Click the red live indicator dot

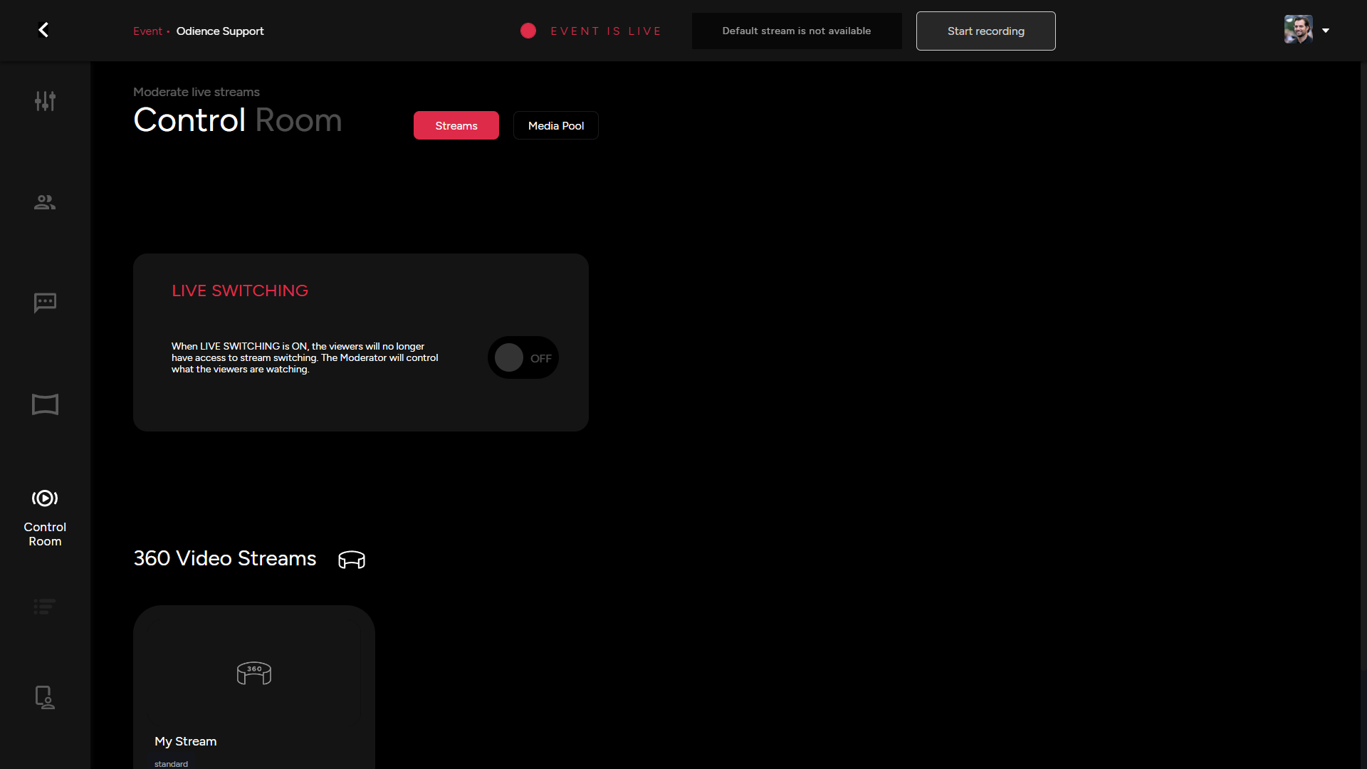click(x=528, y=31)
